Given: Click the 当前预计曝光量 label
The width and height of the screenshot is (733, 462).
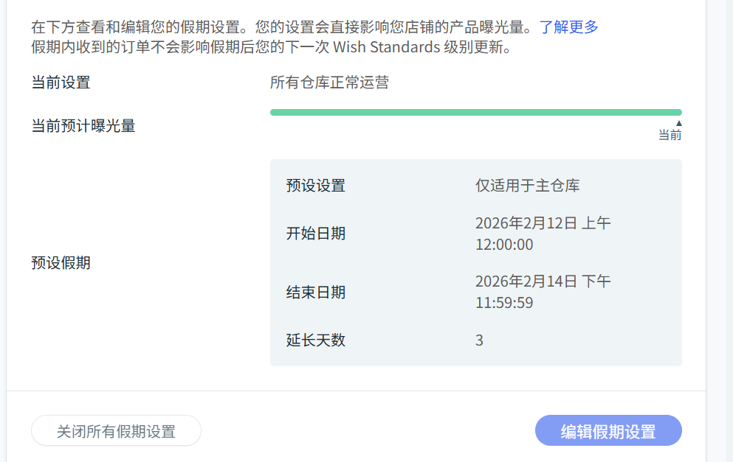Looking at the screenshot, I should (x=83, y=126).
